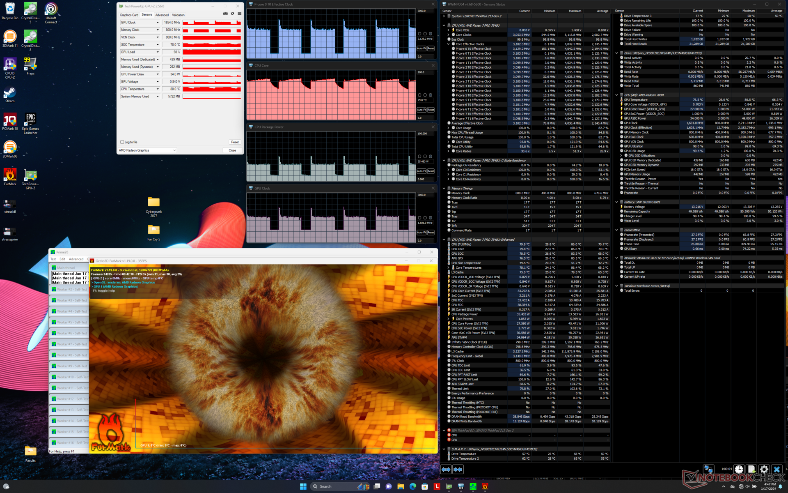Switch to GPU-Z Advanced tab
788x493 pixels.
pos(162,15)
